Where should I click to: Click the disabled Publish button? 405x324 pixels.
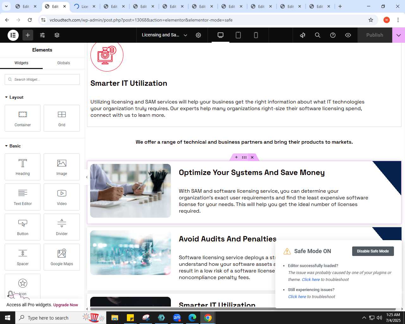pyautogui.click(x=375, y=35)
